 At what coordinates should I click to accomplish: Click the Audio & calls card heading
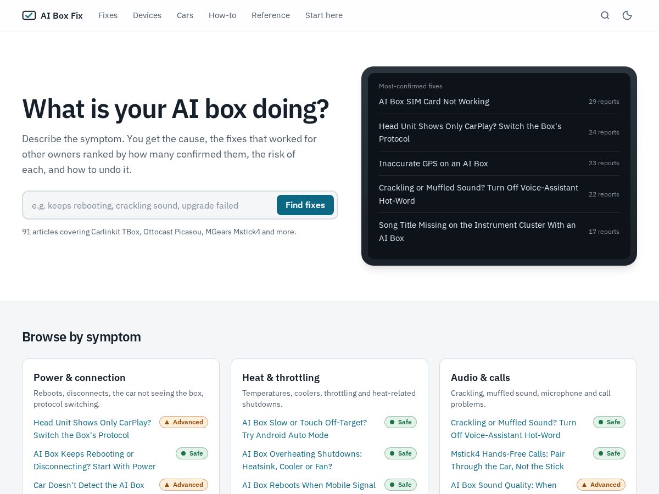coord(481,378)
